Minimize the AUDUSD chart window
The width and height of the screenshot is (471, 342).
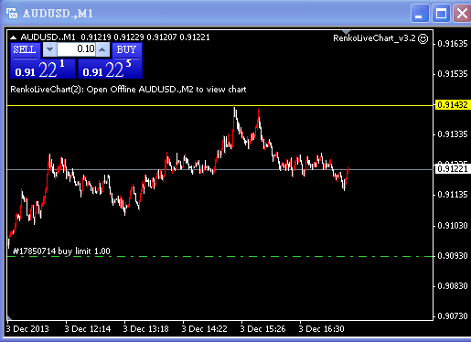tap(420, 14)
